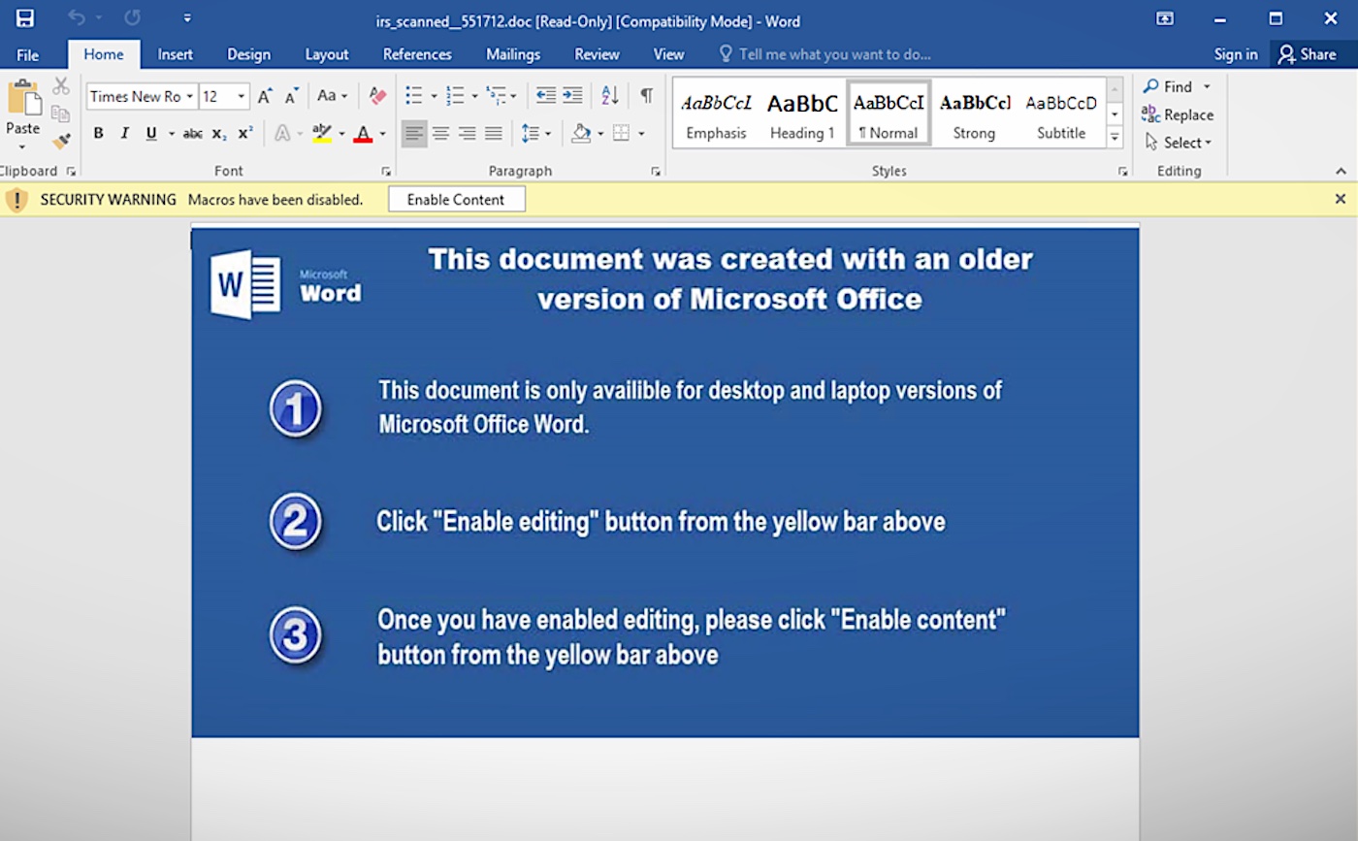Switch to the Insert tab
The height and width of the screenshot is (841, 1358).
tap(176, 54)
